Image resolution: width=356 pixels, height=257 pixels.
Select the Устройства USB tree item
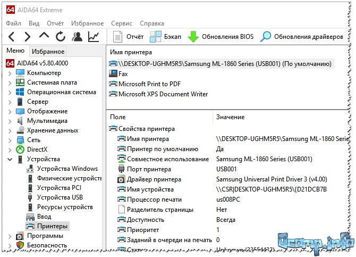pyautogui.click(x=60, y=197)
